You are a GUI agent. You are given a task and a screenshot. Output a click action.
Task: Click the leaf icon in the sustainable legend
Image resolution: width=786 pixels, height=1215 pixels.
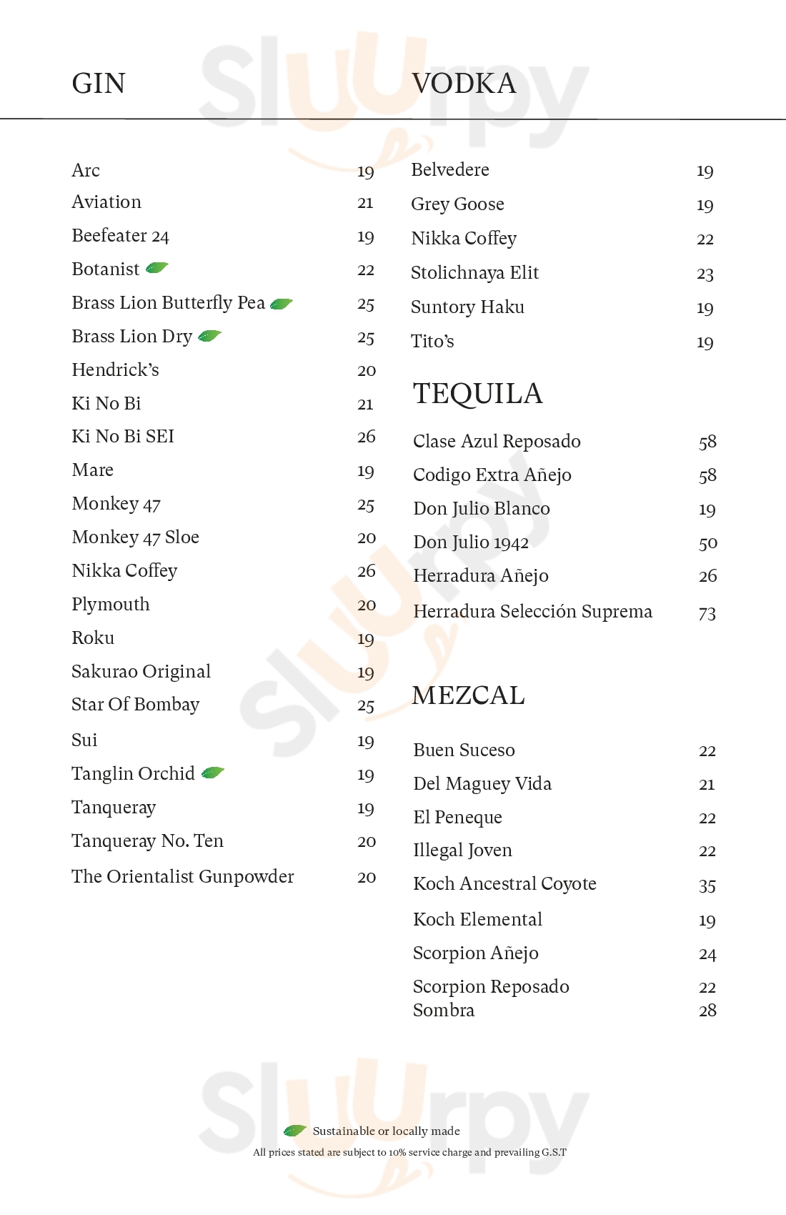(294, 1130)
